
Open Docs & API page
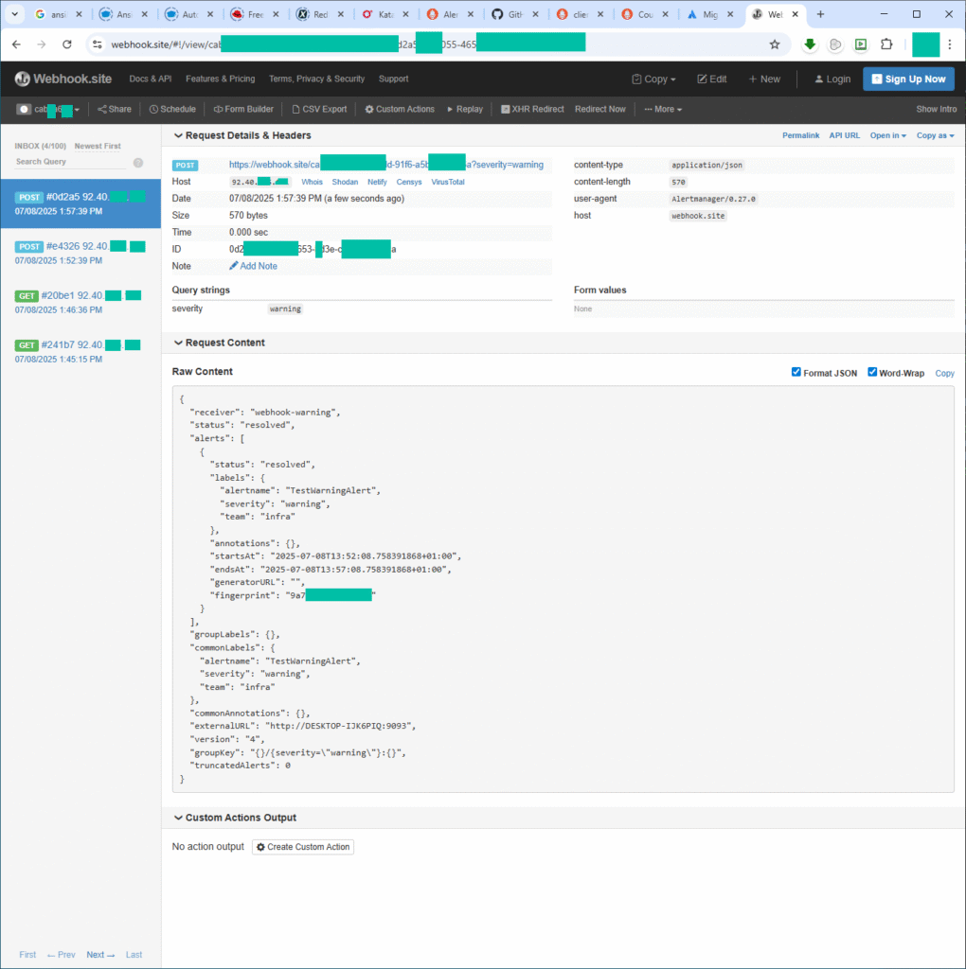pos(151,79)
